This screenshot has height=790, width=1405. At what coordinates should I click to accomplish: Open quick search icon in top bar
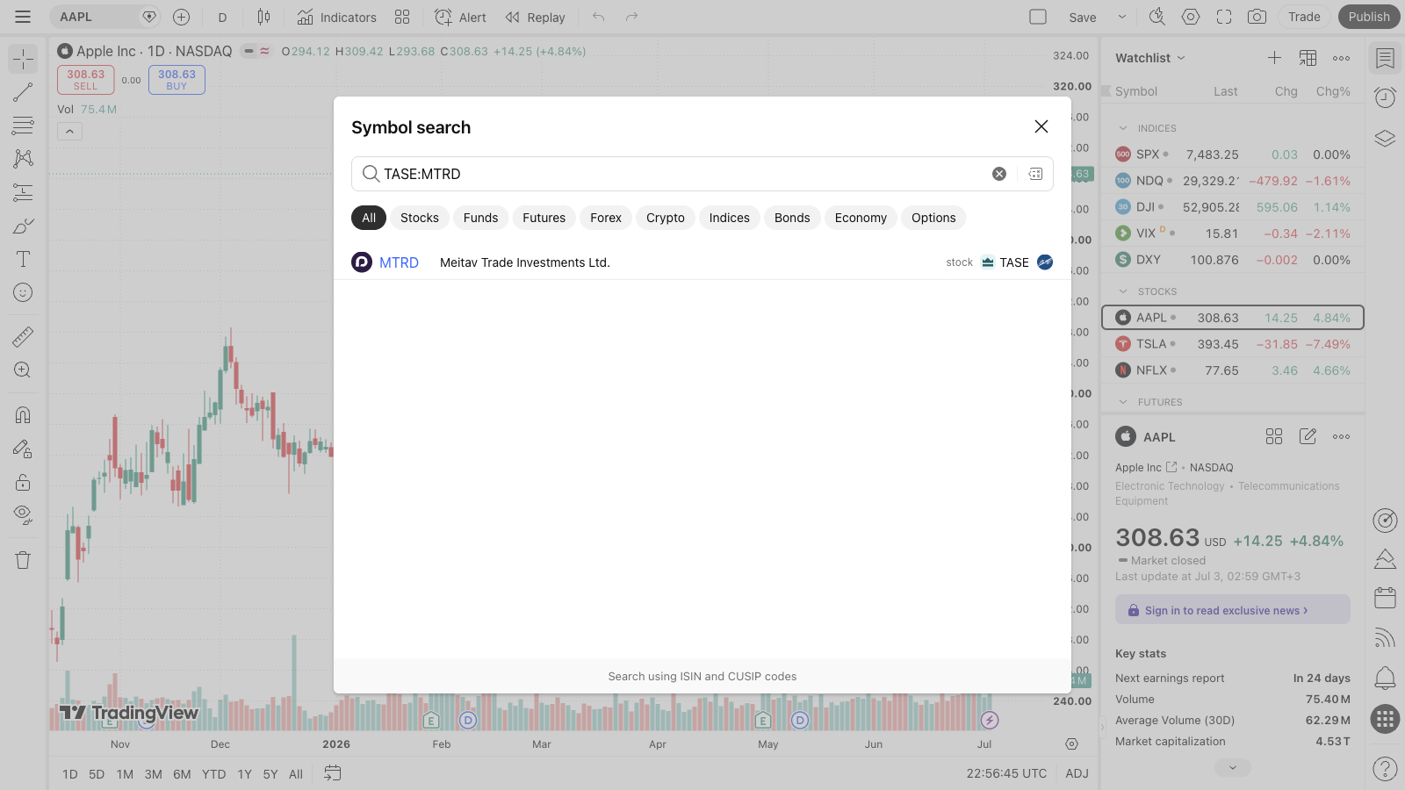(1156, 17)
